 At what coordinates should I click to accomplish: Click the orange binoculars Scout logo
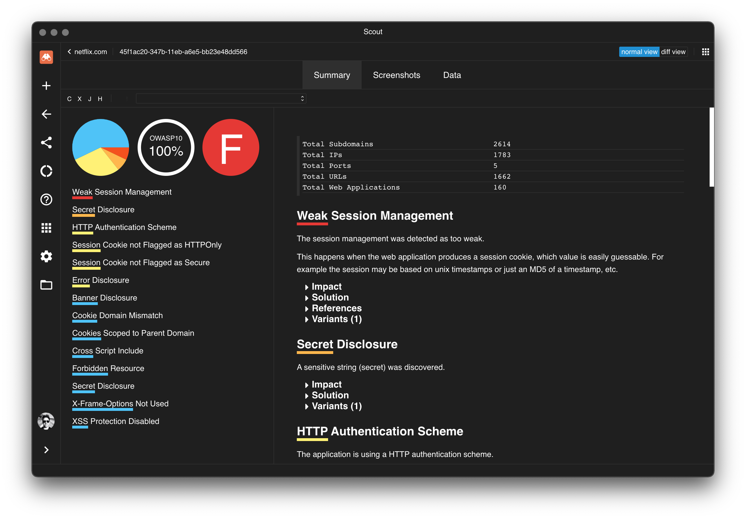pyautogui.click(x=46, y=57)
